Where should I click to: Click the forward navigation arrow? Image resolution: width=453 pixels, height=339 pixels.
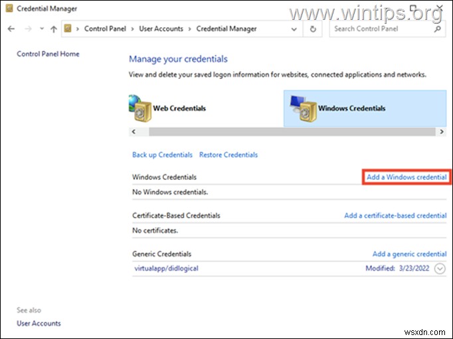28,29
